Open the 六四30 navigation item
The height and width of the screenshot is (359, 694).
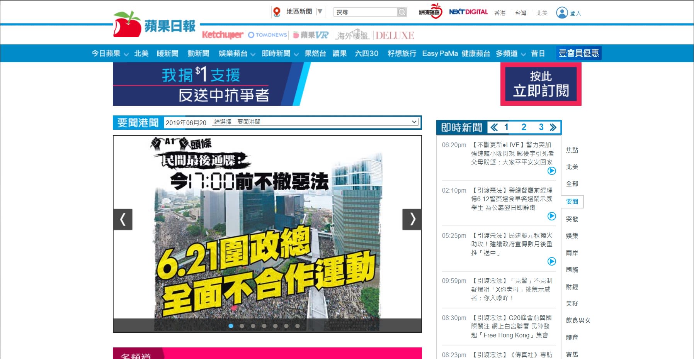(366, 54)
